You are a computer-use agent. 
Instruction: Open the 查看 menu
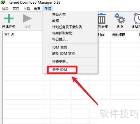click(37, 8)
